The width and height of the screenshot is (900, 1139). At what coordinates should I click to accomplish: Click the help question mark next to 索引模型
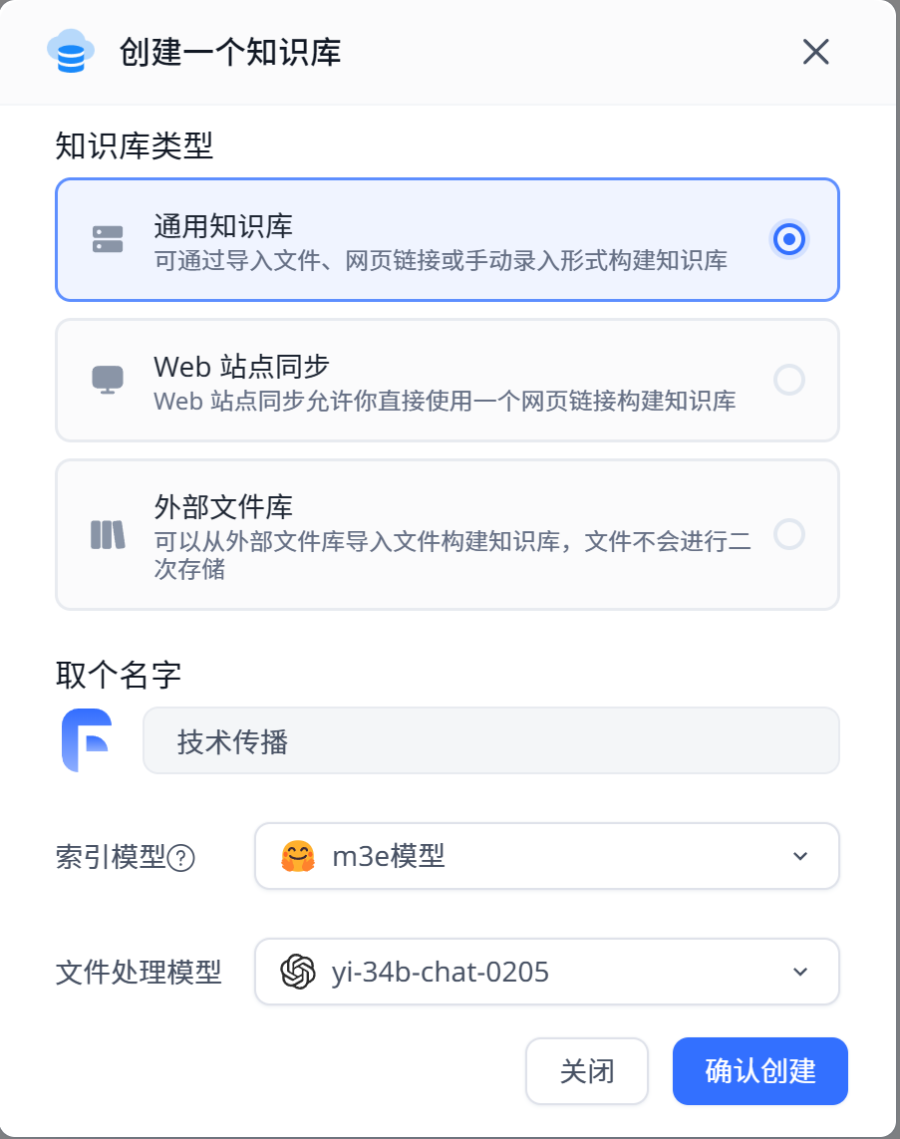(180, 857)
